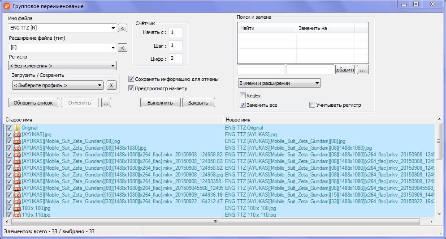
Task: Click 'Старое имя' column header
Action: 112,120
